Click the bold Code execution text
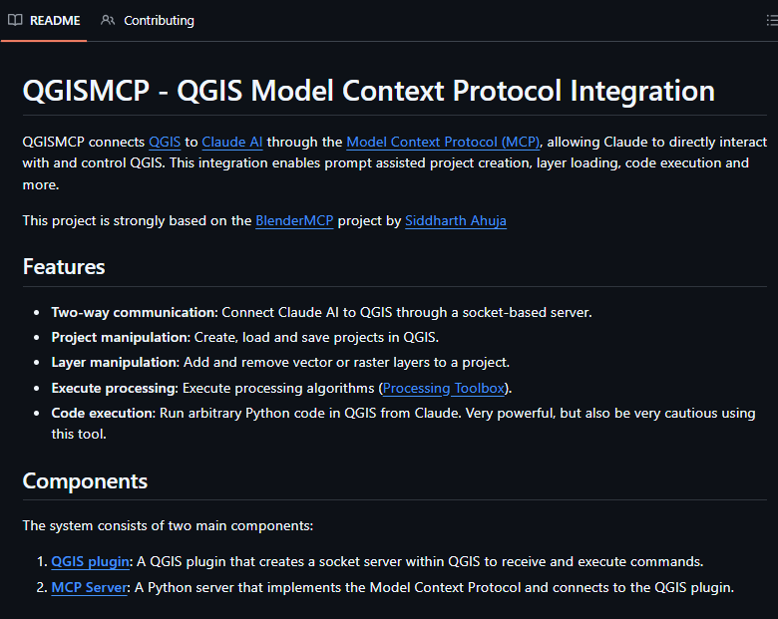This screenshot has height=619, width=778. tap(103, 413)
